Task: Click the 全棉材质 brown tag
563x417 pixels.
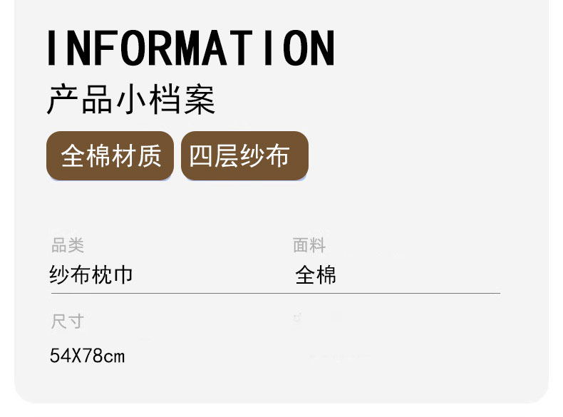Action: [110, 155]
